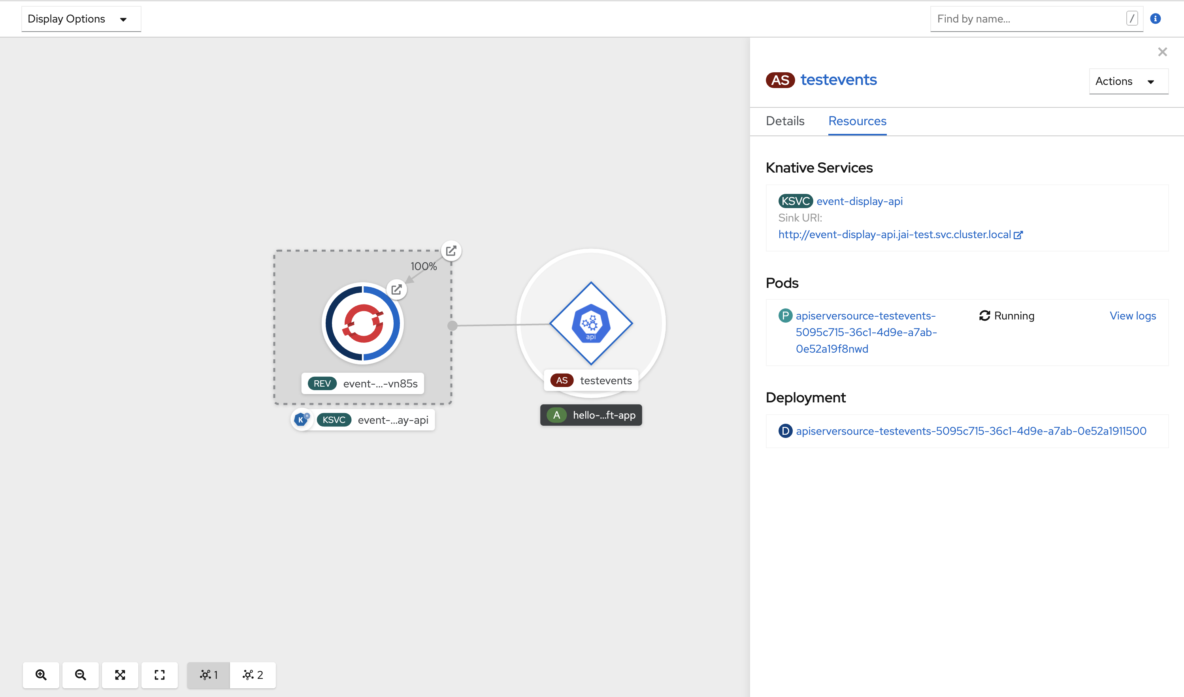Open the event-display-api Knative service link
Image resolution: width=1184 pixels, height=697 pixels.
pyautogui.click(x=859, y=201)
